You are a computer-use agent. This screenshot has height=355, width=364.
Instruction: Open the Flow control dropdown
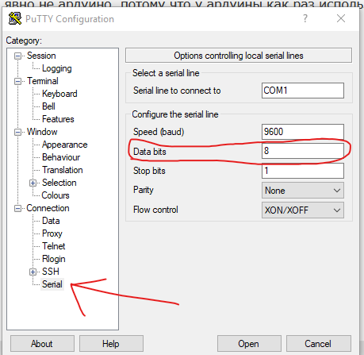303,210
